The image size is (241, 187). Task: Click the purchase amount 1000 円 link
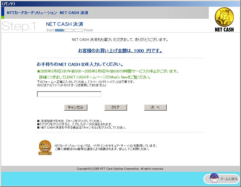click(x=120, y=51)
